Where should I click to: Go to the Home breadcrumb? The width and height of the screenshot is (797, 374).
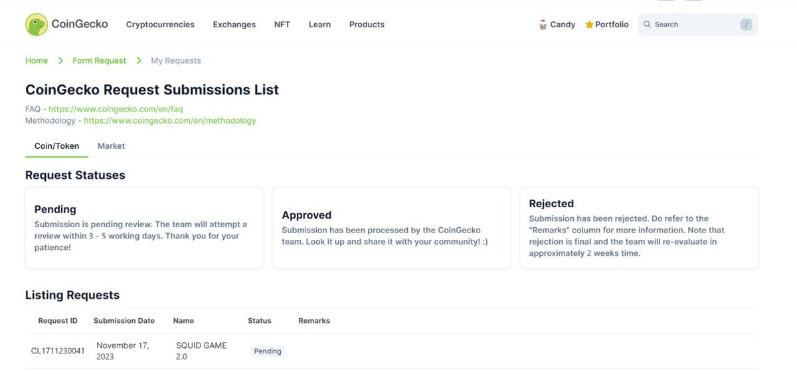[37, 60]
